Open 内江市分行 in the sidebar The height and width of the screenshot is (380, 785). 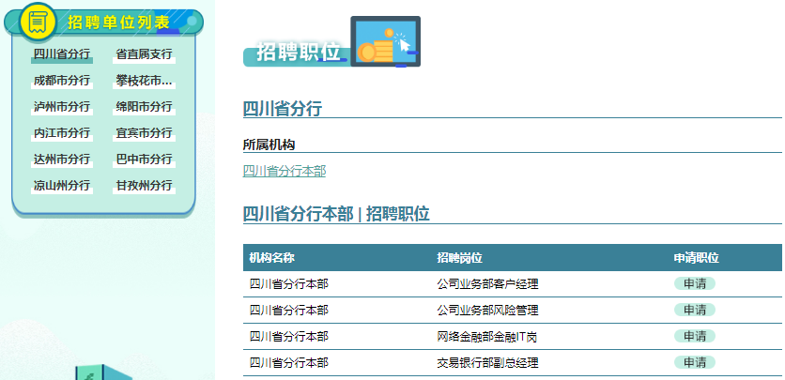pos(62,133)
